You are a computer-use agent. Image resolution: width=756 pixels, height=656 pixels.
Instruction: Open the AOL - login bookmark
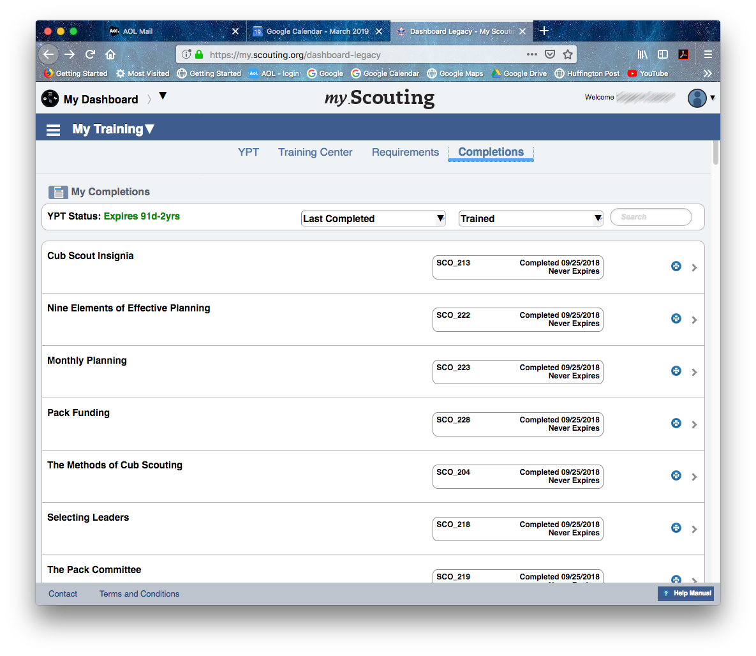pyautogui.click(x=274, y=73)
